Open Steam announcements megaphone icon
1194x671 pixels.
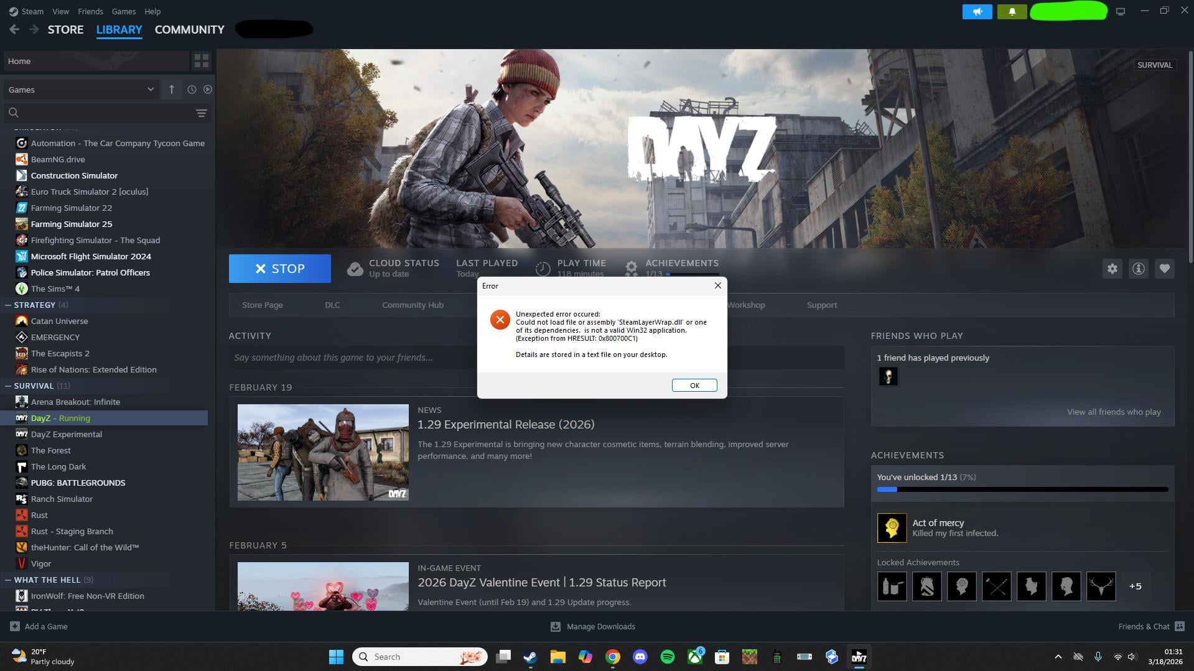click(977, 12)
